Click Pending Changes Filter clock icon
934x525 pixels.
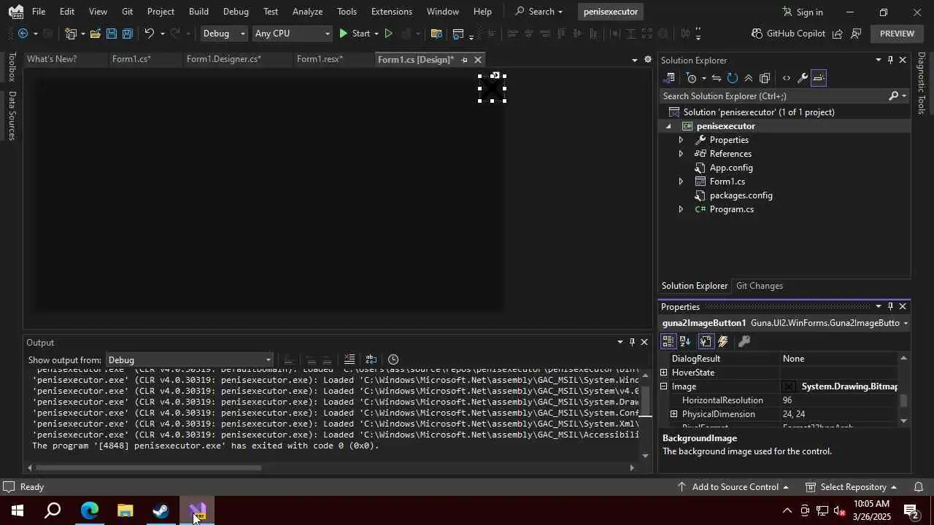coord(692,78)
